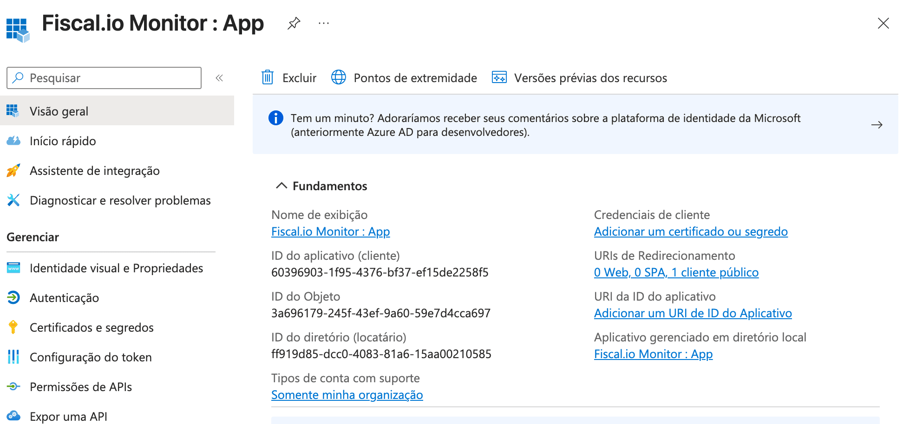Screen dimensions: 916x424
Task: Click the Certificados e segredos key icon
Action: pos(13,327)
